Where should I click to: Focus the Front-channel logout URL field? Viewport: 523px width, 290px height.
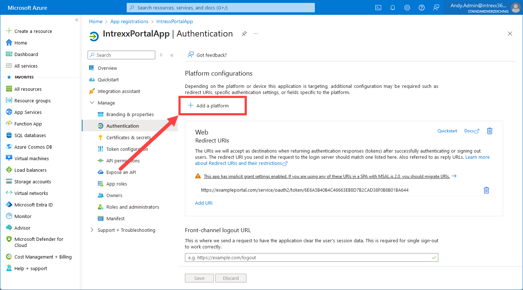312,257
